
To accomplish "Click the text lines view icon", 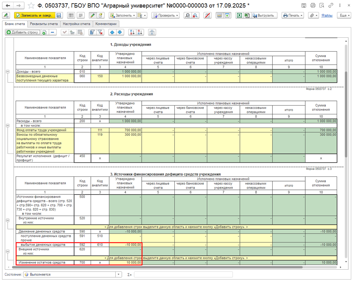I will (80, 15).
